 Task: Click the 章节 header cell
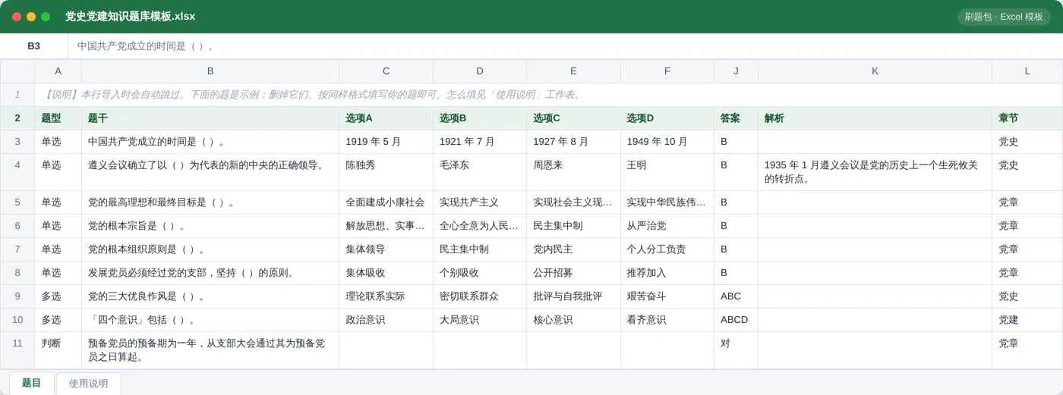pos(1027,118)
